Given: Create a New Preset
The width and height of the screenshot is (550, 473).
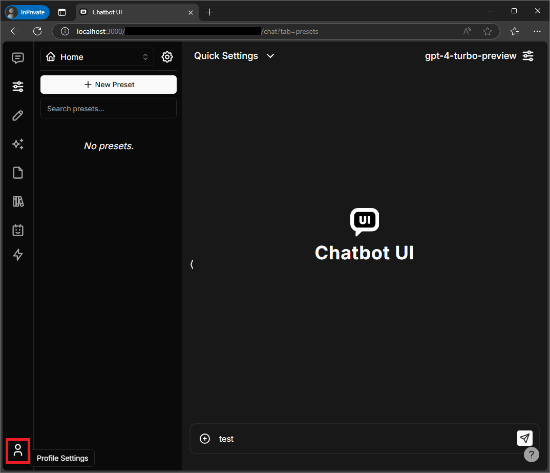Looking at the screenshot, I should pos(109,85).
